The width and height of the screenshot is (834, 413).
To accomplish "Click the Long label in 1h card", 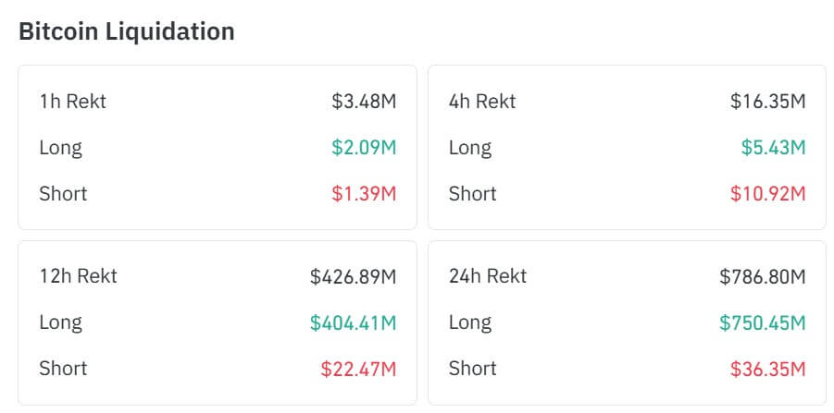I will pos(60,147).
